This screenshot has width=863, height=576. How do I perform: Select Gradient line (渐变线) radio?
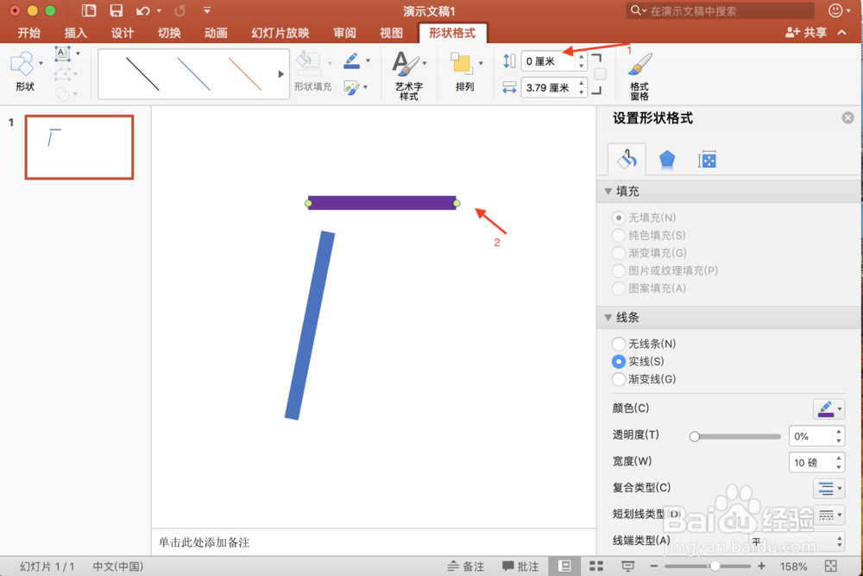pyautogui.click(x=619, y=379)
